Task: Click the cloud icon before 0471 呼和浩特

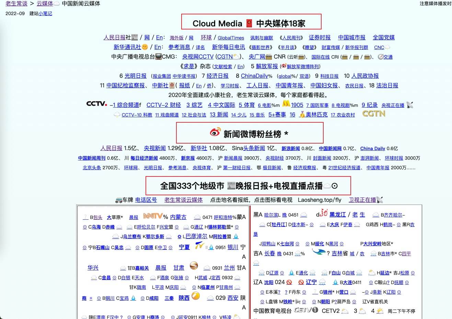Action: coord(197,217)
